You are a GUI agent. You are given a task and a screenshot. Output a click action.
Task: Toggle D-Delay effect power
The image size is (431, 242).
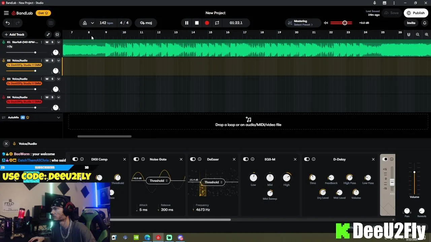point(307,159)
